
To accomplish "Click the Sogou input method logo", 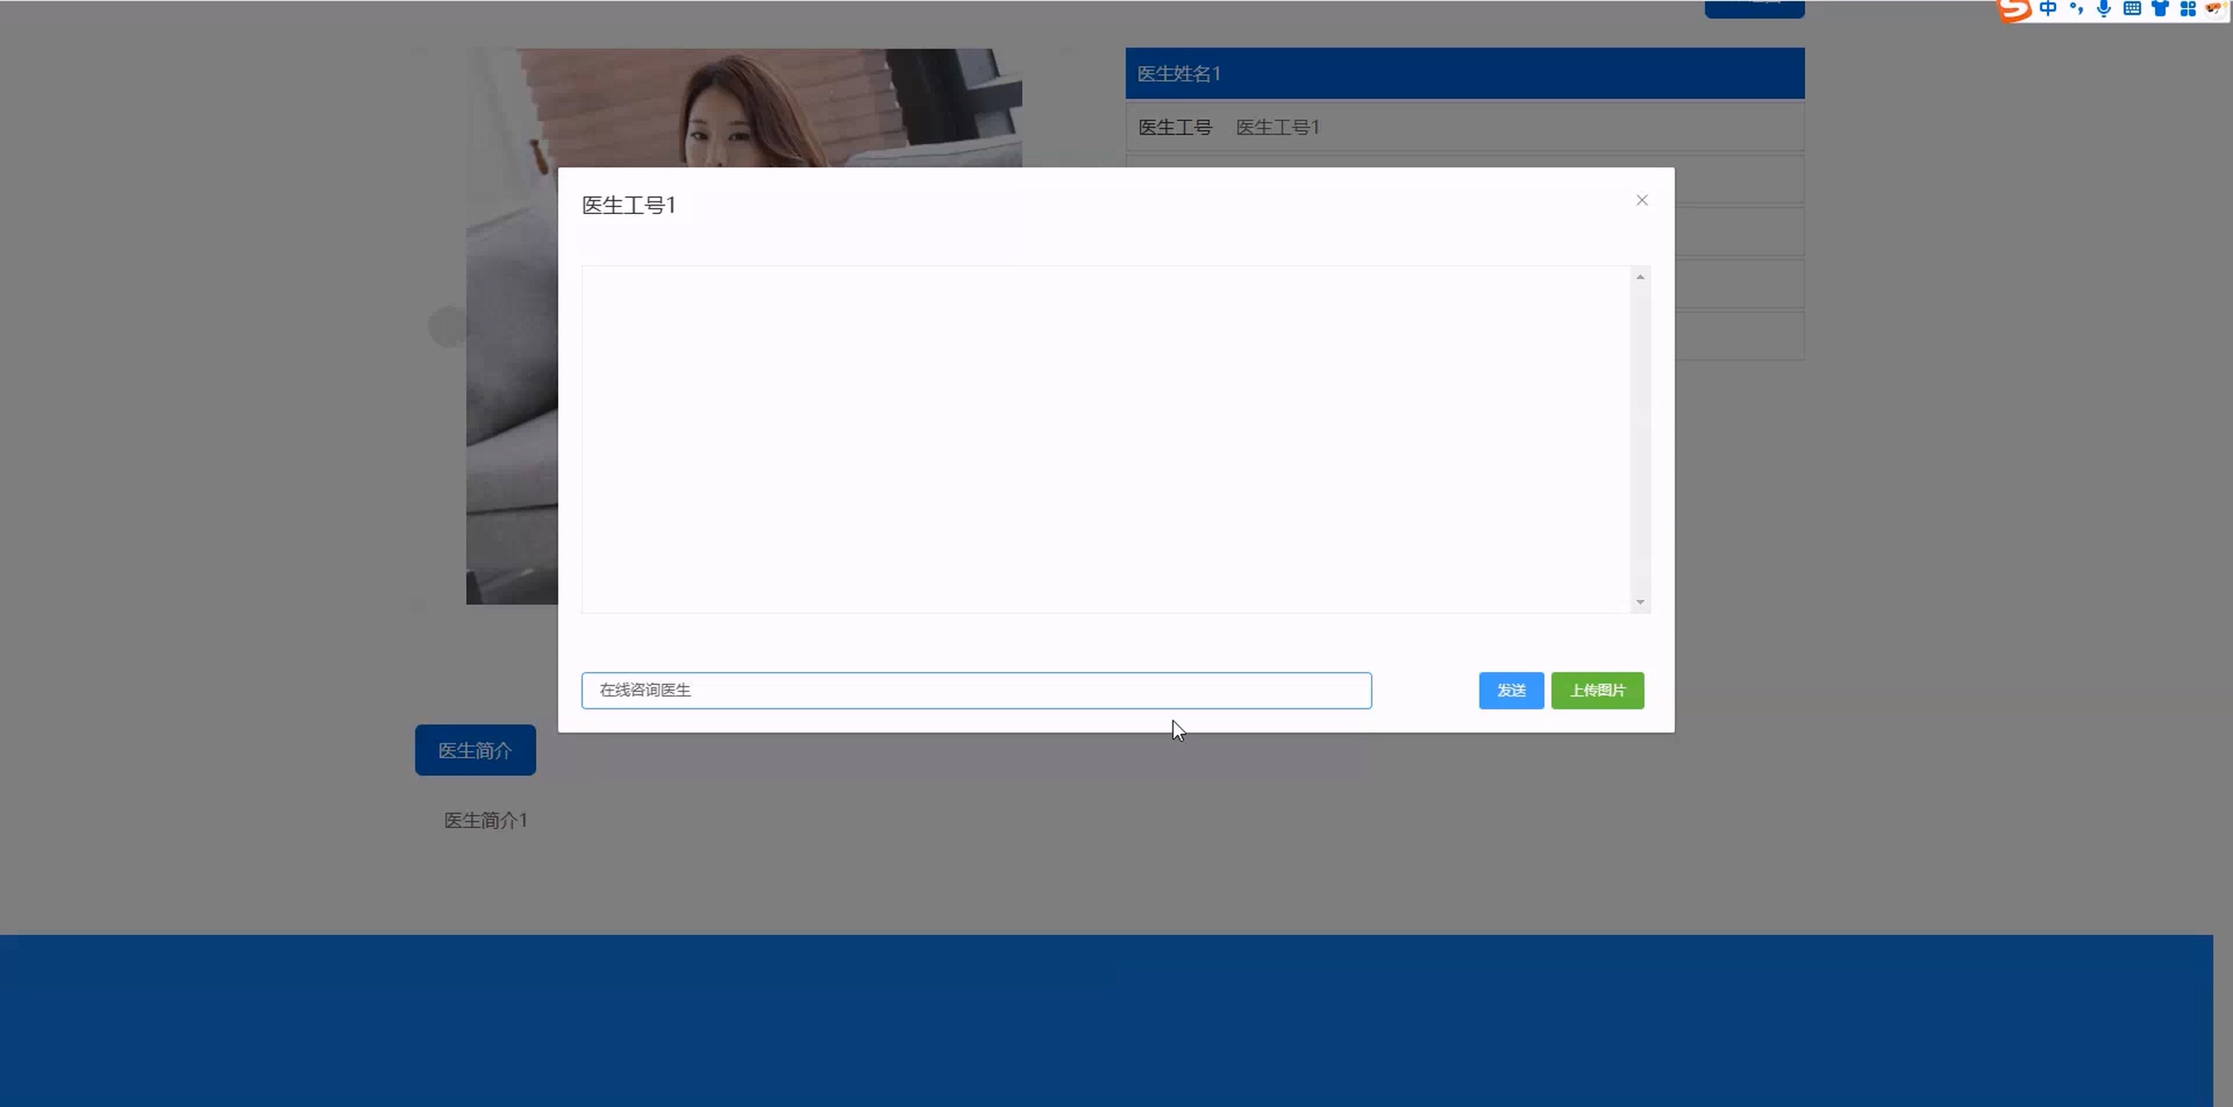I will pyautogui.click(x=2016, y=9).
